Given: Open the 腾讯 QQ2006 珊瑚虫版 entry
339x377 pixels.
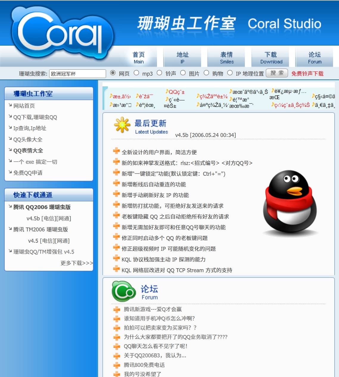Looking at the screenshot, I should point(42,207).
